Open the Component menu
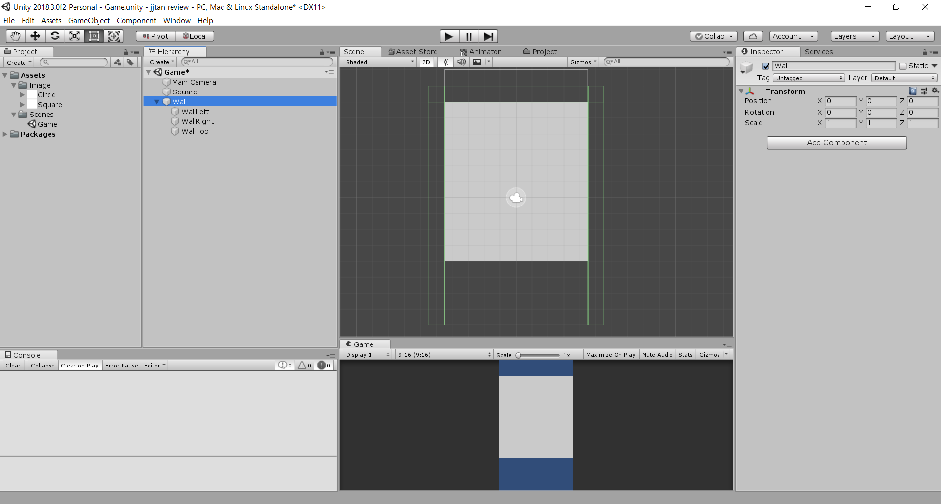The height and width of the screenshot is (504, 941). (136, 21)
